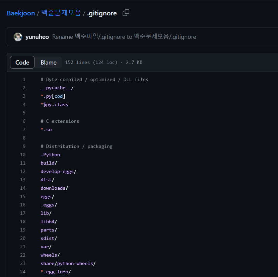Click the __pycache__/ code line
This screenshot has height=277, width=278.
coord(57,88)
